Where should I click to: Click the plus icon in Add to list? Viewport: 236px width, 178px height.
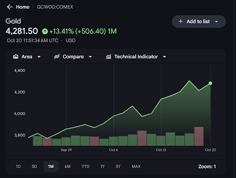(x=181, y=21)
